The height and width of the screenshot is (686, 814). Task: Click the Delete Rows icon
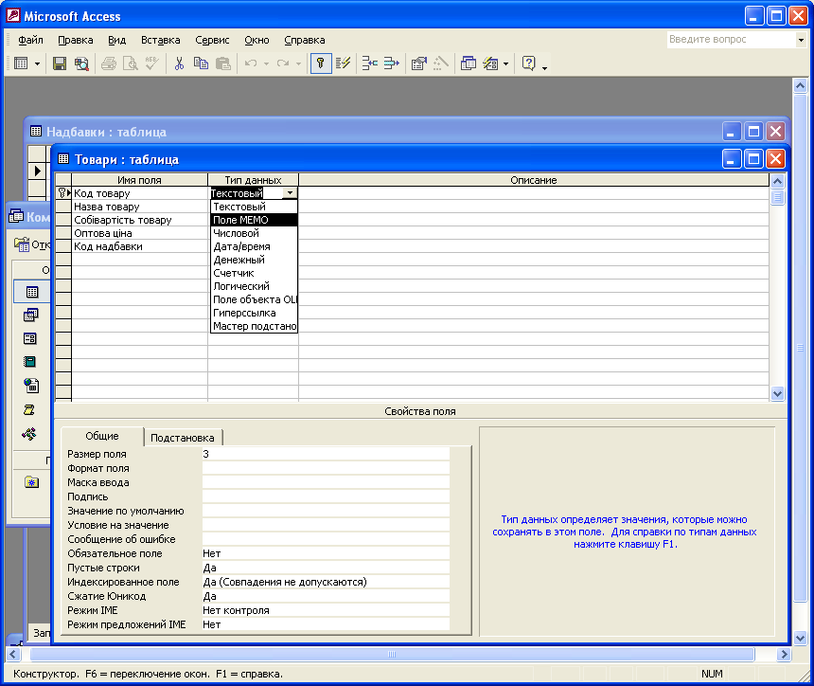(x=392, y=63)
